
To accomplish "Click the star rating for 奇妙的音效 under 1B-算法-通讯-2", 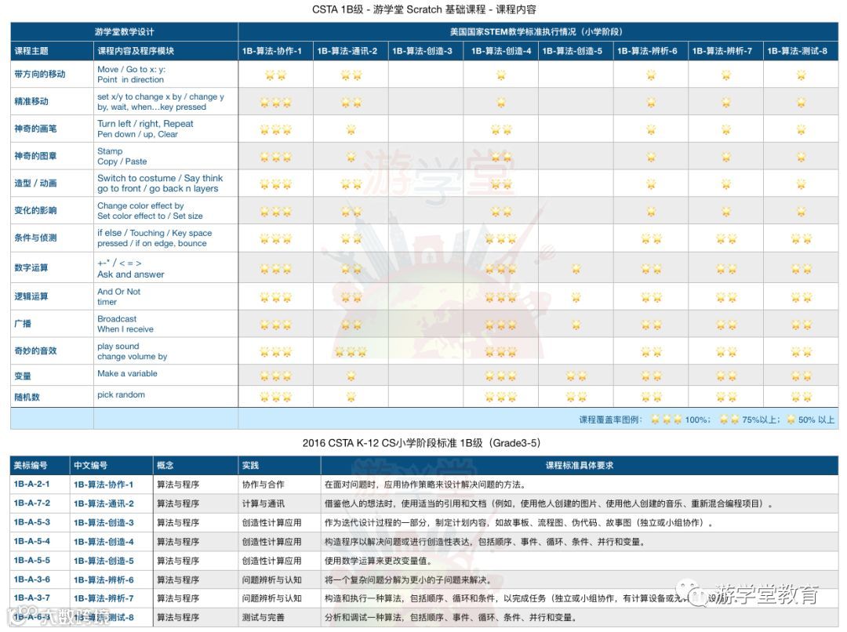I will click(351, 352).
